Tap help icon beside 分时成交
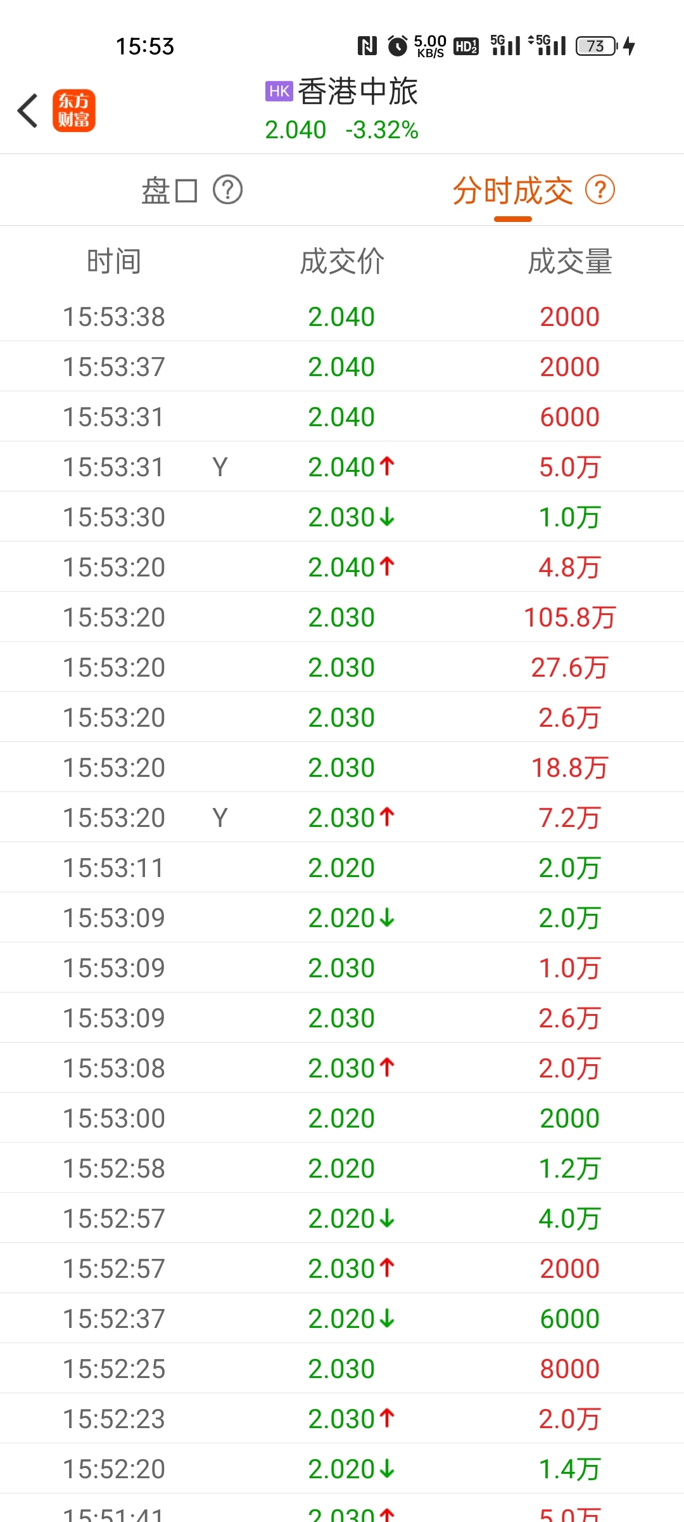 [x=600, y=190]
